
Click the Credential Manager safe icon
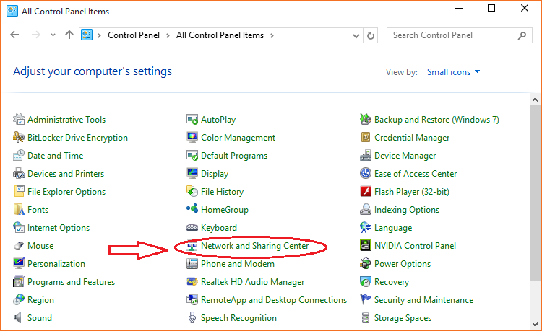[x=366, y=137]
